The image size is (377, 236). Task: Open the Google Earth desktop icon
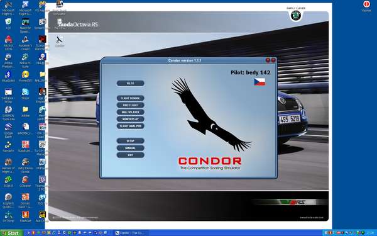pyautogui.click(x=8, y=130)
